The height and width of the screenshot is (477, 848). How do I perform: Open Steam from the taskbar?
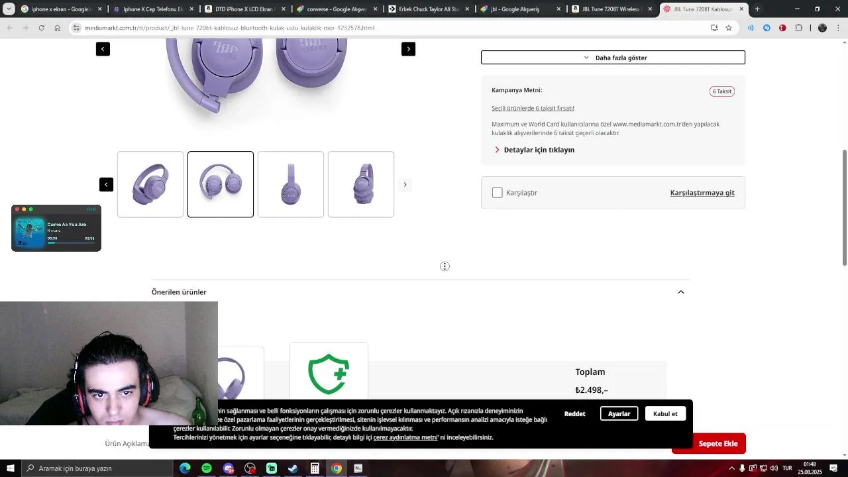point(293,468)
